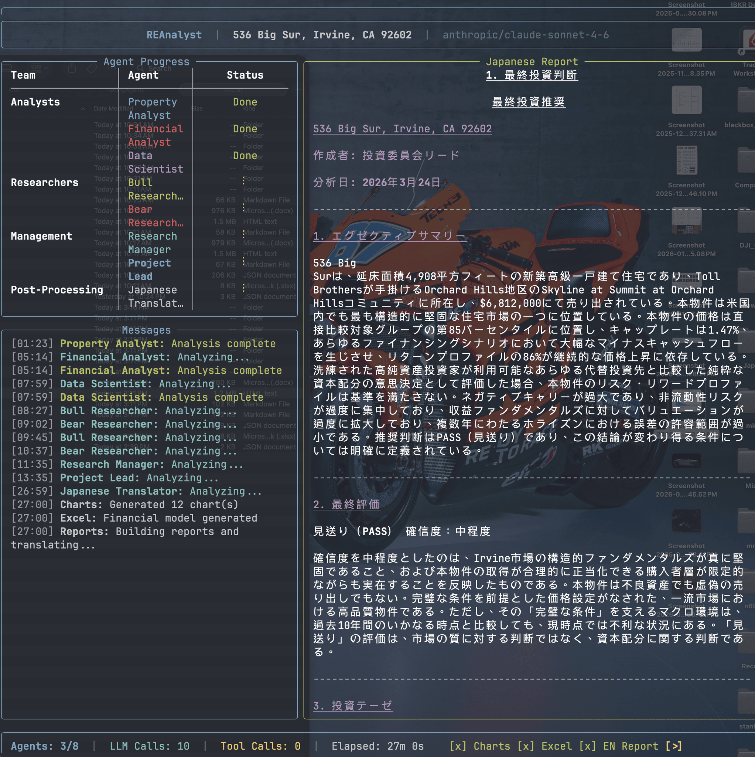755x757 pixels.
Task: Toggle the EN Report checkbox
Action: [587, 746]
